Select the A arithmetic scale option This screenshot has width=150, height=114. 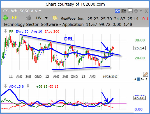(135, 79)
